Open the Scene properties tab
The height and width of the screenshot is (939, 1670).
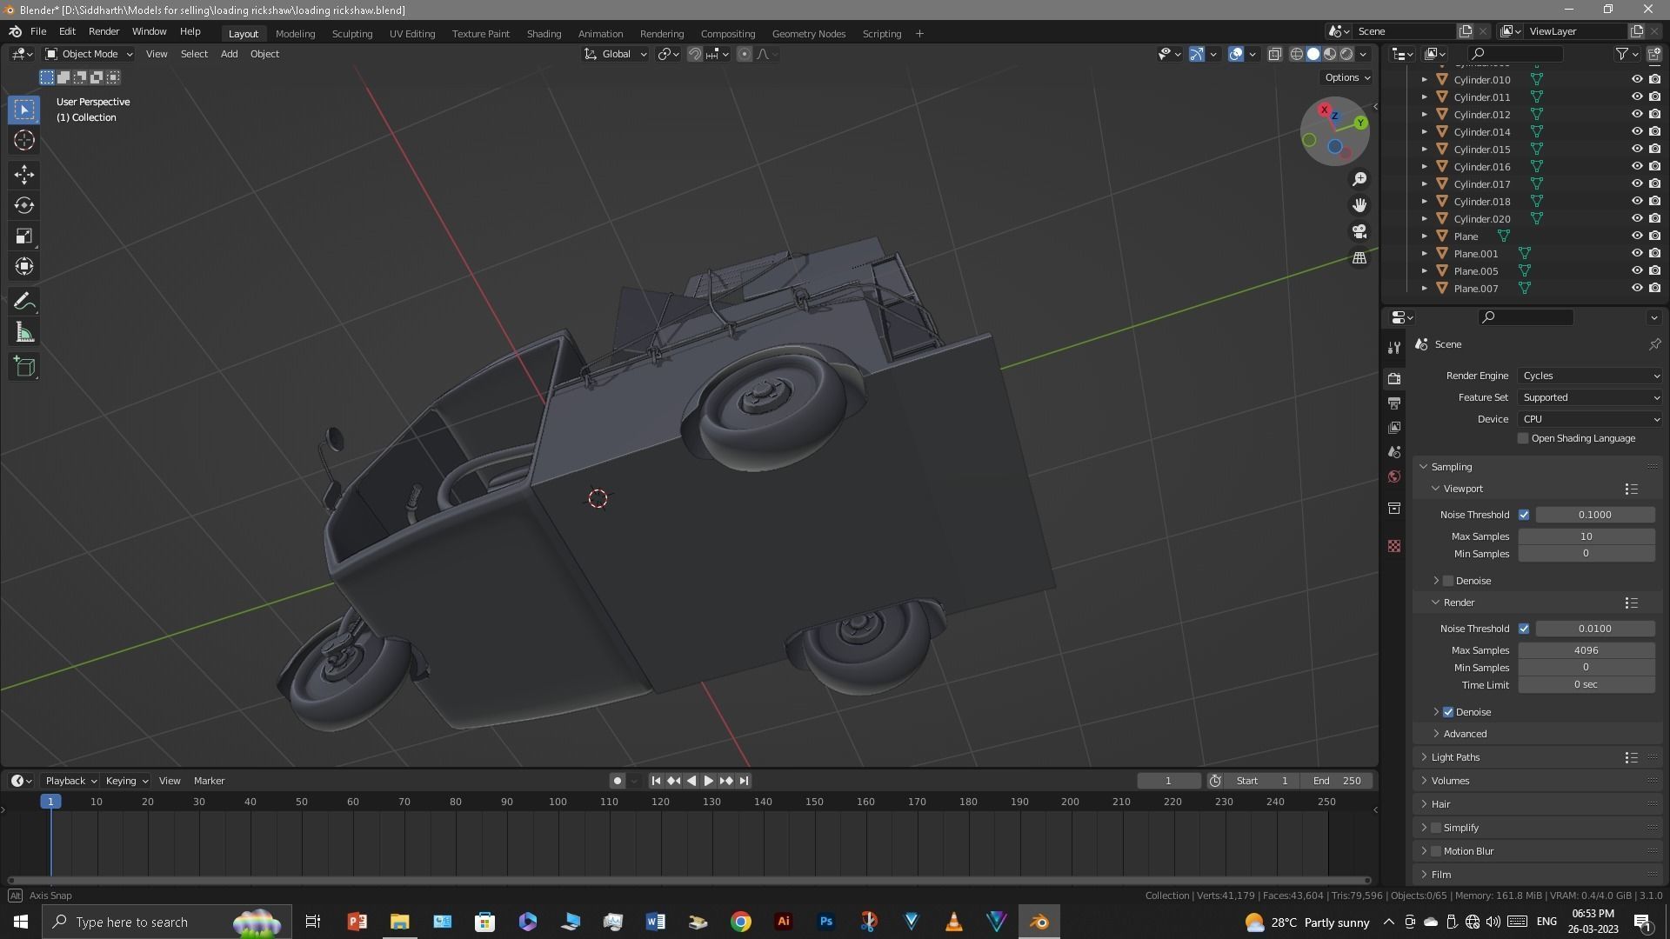[x=1394, y=452]
